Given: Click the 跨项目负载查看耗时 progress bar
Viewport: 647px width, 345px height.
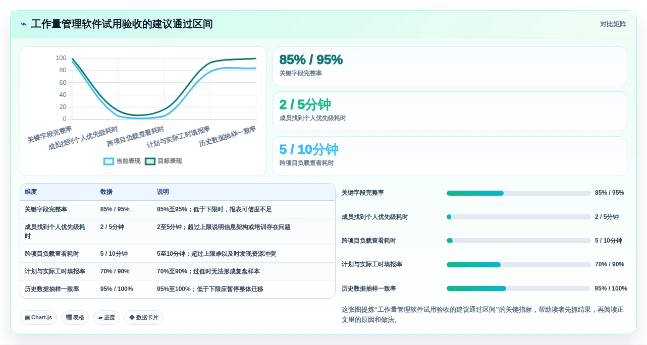Looking at the screenshot, I should [518, 241].
